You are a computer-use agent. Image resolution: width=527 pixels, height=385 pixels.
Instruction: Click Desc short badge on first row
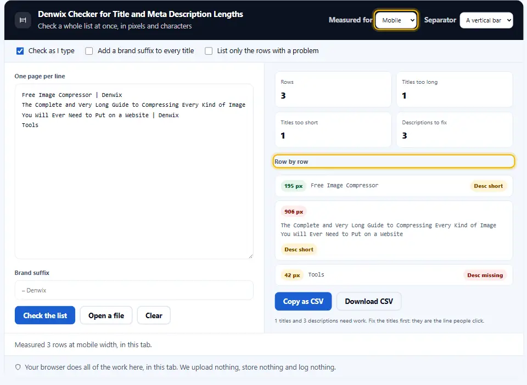click(x=488, y=186)
